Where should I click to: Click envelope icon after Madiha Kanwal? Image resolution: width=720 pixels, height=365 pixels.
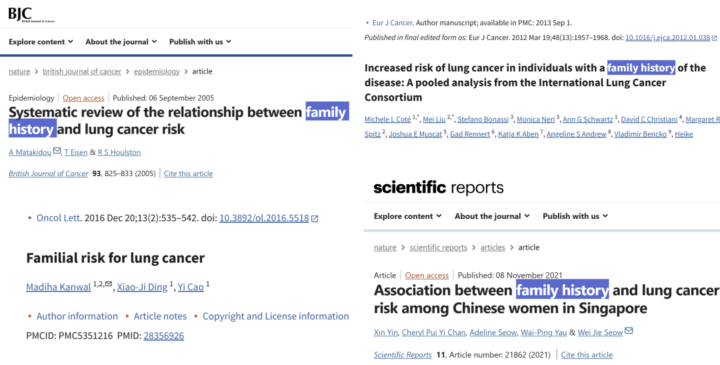point(109,285)
